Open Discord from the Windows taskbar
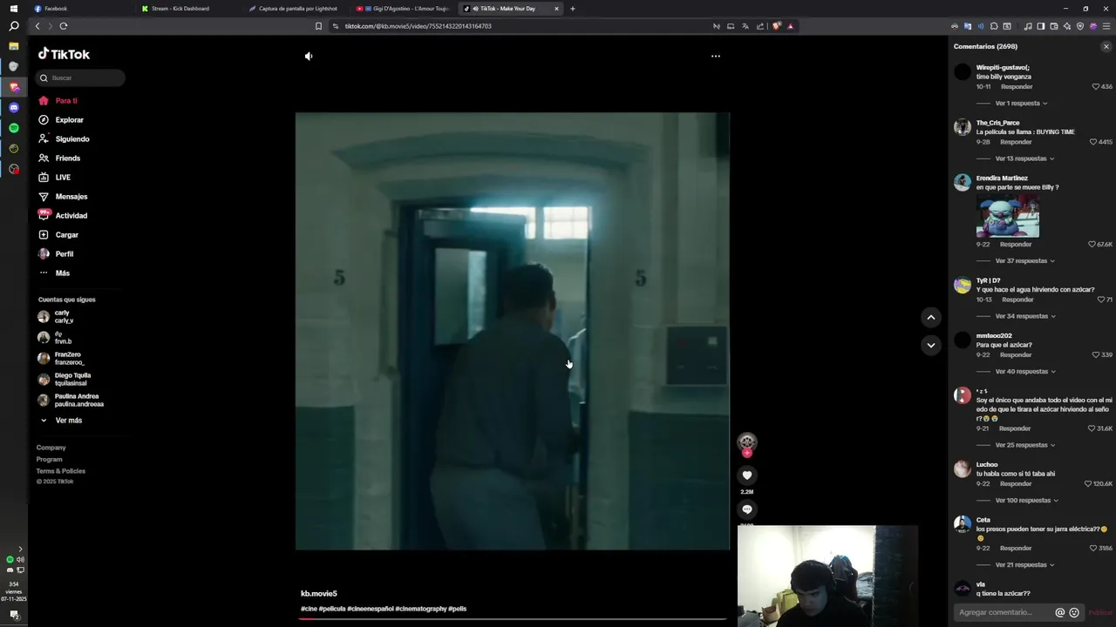 pyautogui.click(x=14, y=108)
